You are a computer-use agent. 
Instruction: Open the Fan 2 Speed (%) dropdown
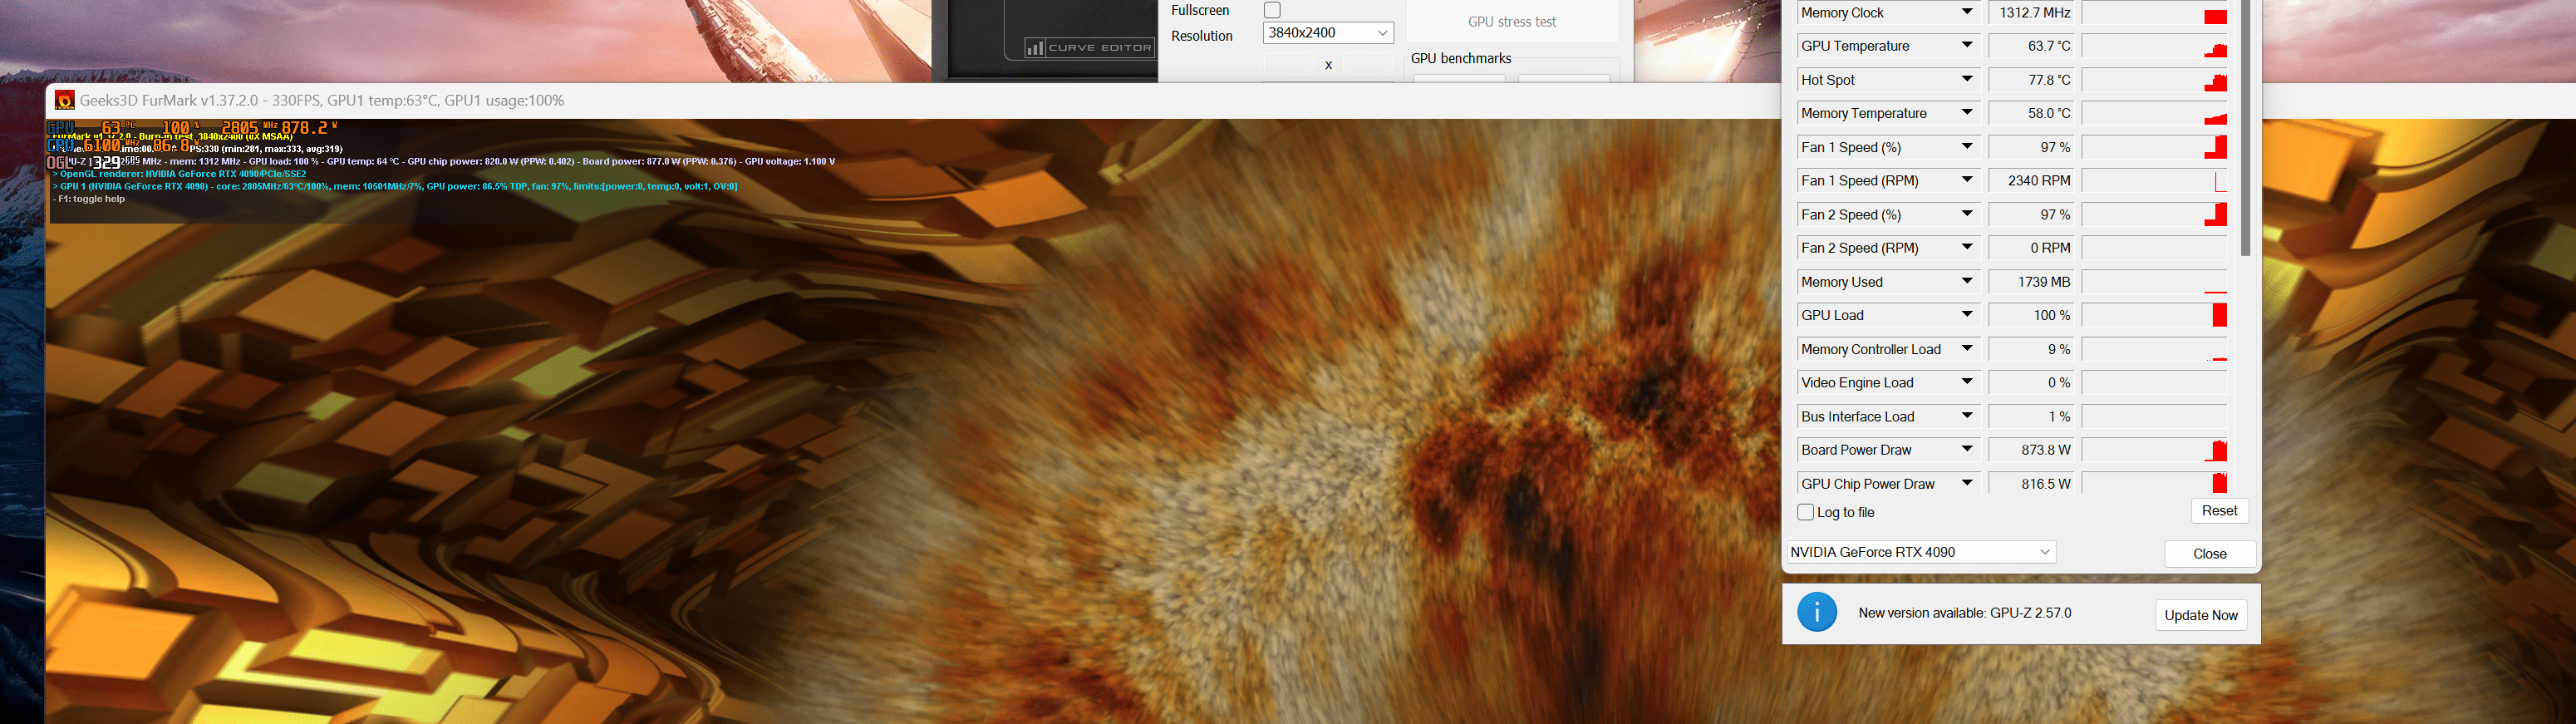tap(1966, 215)
